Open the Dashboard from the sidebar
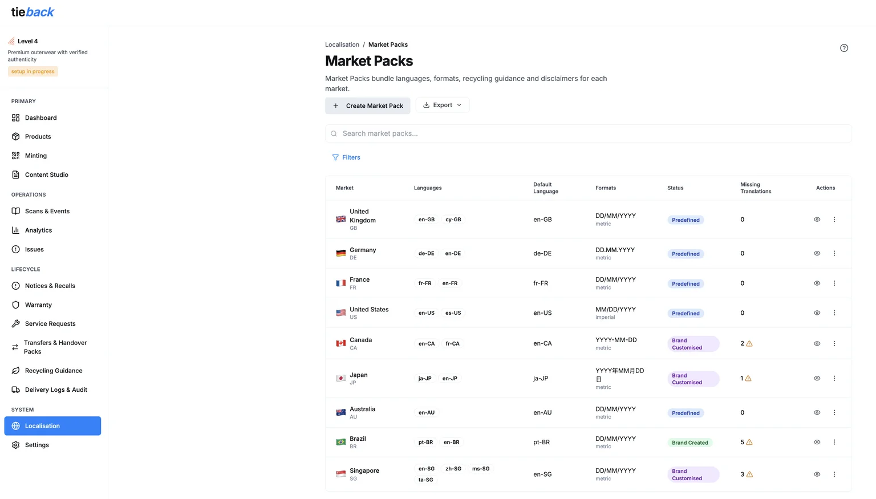 click(x=40, y=117)
